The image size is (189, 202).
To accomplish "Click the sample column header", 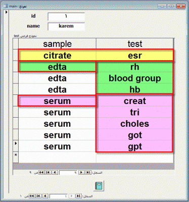I will [57, 44].
